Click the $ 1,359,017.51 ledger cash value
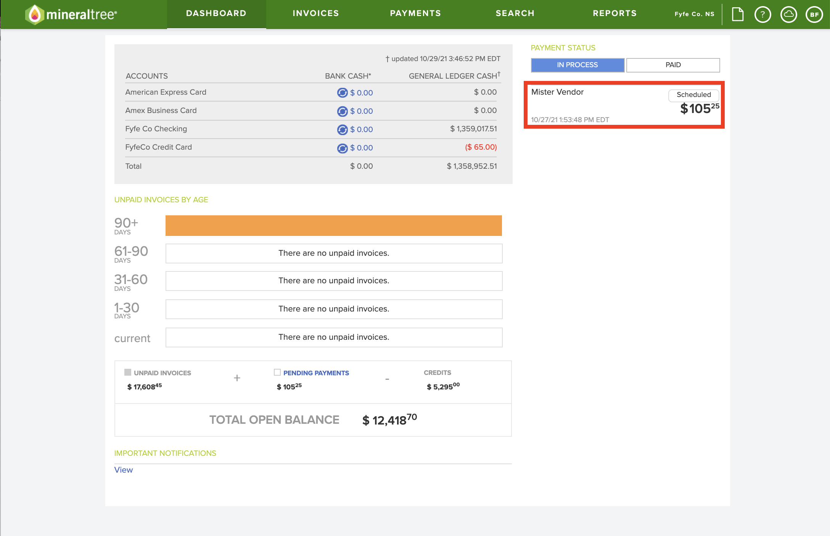Viewport: 830px width, 536px height. [x=473, y=129]
